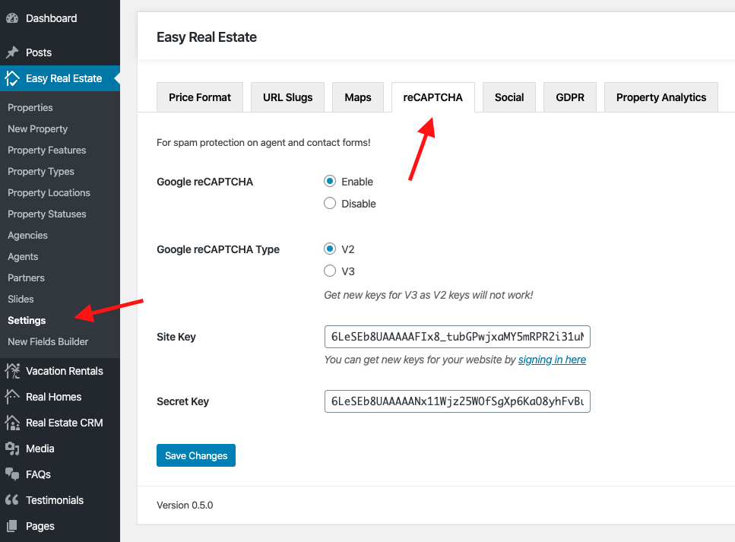Select the Disable radio for Google reCAPTCHA

point(330,203)
